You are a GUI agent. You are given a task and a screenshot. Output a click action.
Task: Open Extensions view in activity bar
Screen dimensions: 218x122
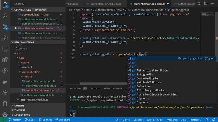[x=5, y=60]
